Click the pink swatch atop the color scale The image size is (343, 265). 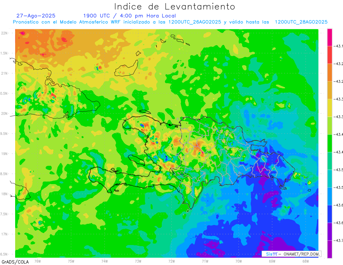pyautogui.click(x=330, y=37)
